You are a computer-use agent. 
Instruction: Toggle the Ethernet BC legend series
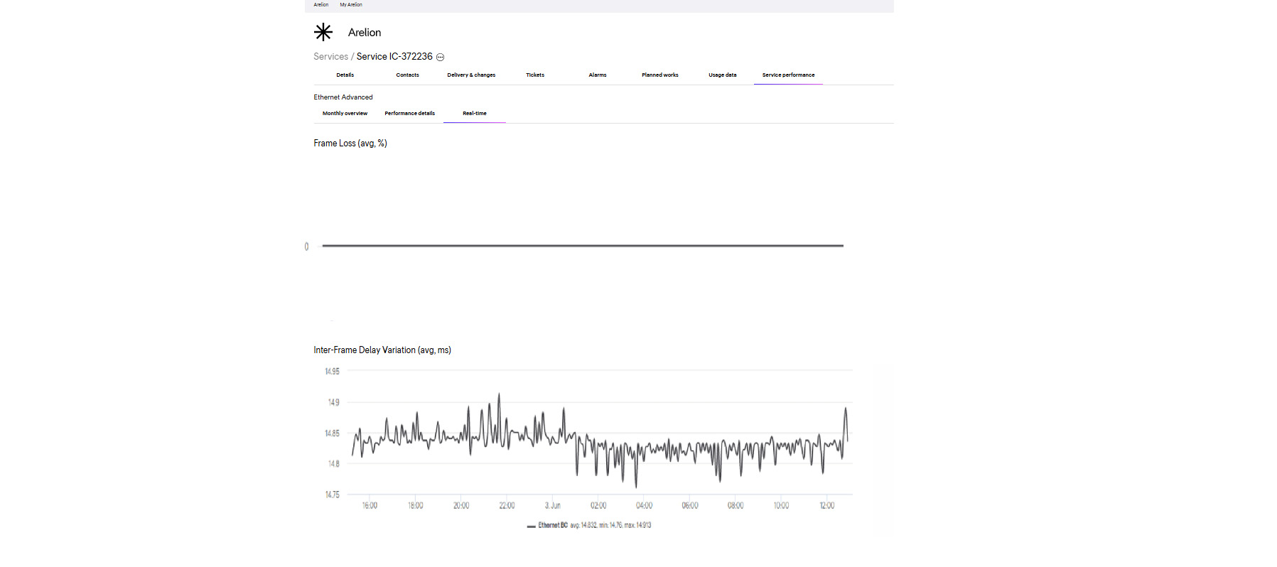(552, 526)
